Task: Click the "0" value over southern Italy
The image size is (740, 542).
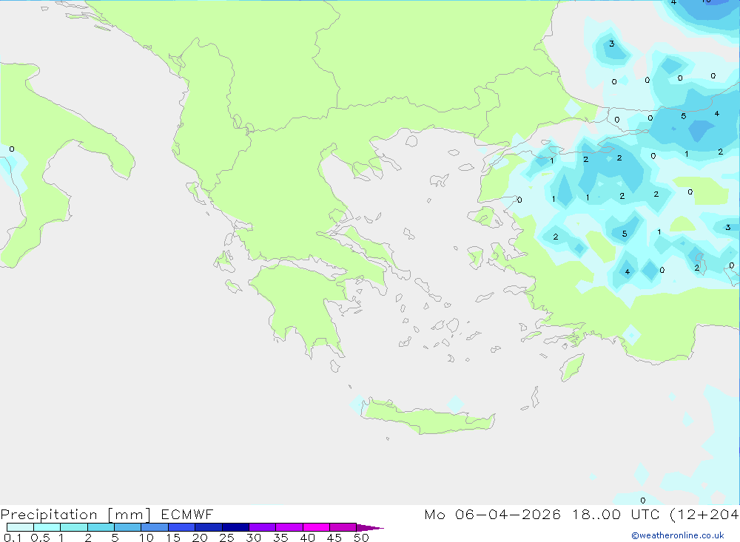Action: pyautogui.click(x=12, y=149)
